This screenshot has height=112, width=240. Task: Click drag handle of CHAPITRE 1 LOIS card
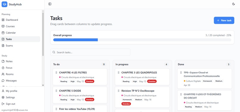(x=181, y=94)
